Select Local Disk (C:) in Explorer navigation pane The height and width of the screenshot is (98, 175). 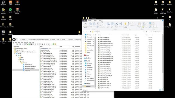90,78
